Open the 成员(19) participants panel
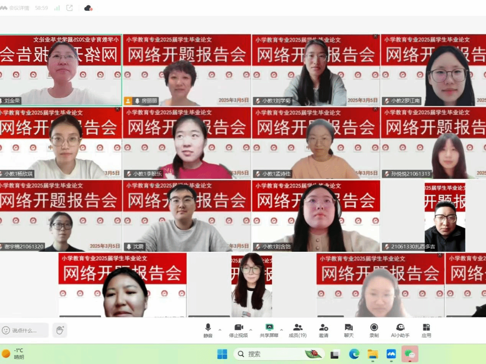The image size is (486, 364). 297,330
